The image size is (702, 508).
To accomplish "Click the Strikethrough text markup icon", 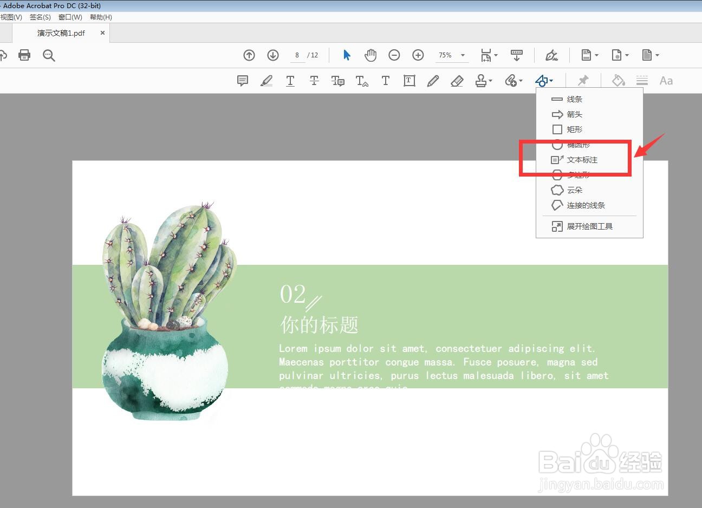I will pos(314,80).
